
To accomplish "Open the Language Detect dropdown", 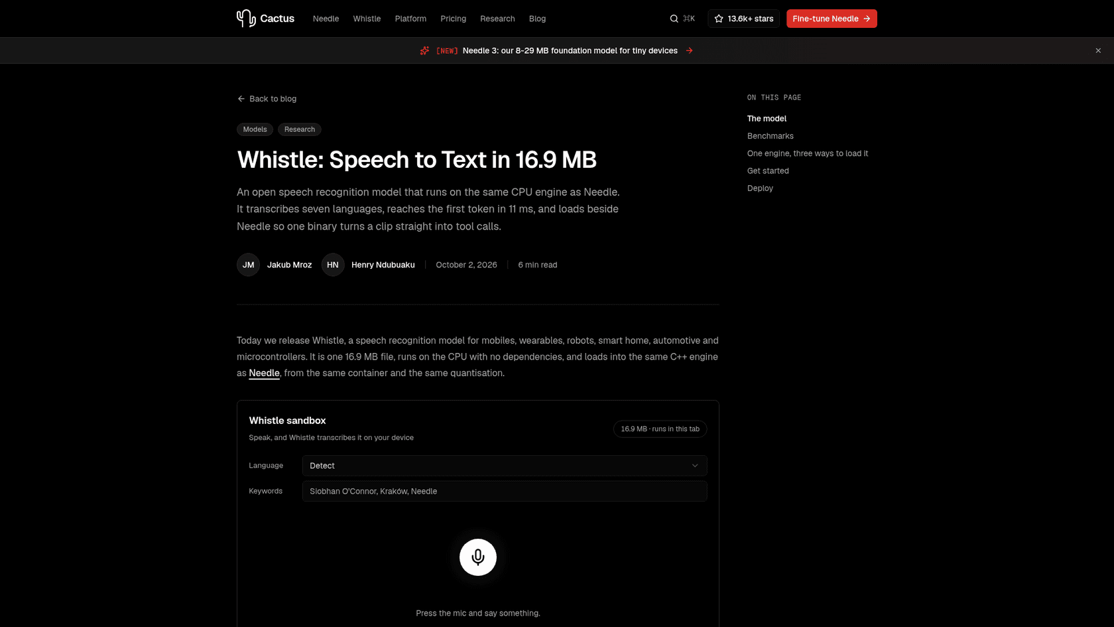I will 505,466.
